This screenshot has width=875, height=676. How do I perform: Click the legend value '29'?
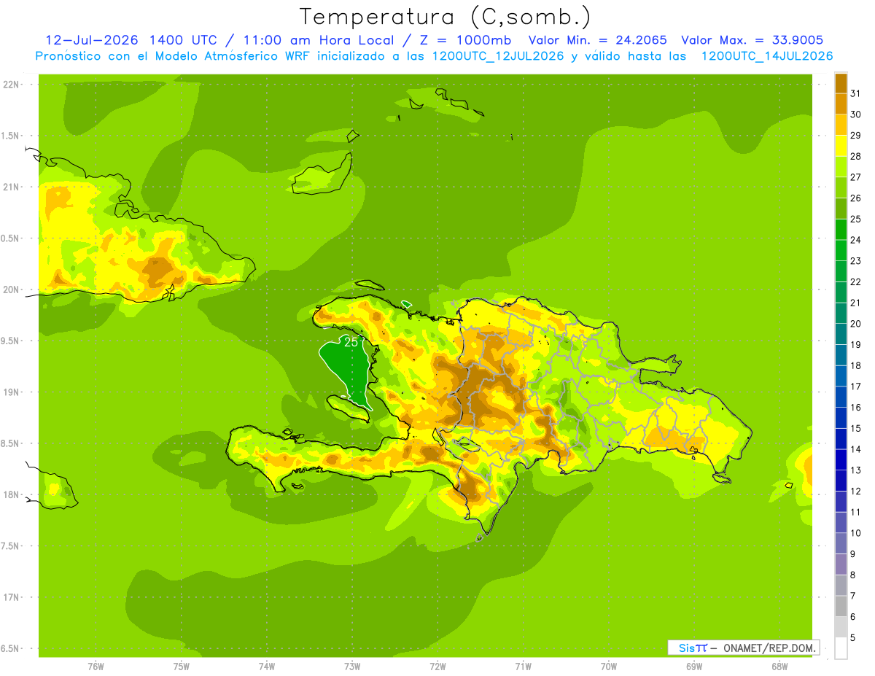point(856,135)
